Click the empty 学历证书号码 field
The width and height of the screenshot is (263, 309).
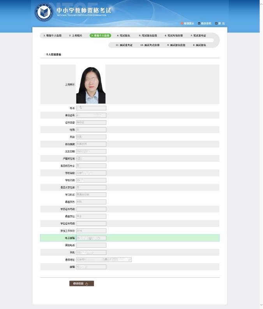[x=91, y=209]
